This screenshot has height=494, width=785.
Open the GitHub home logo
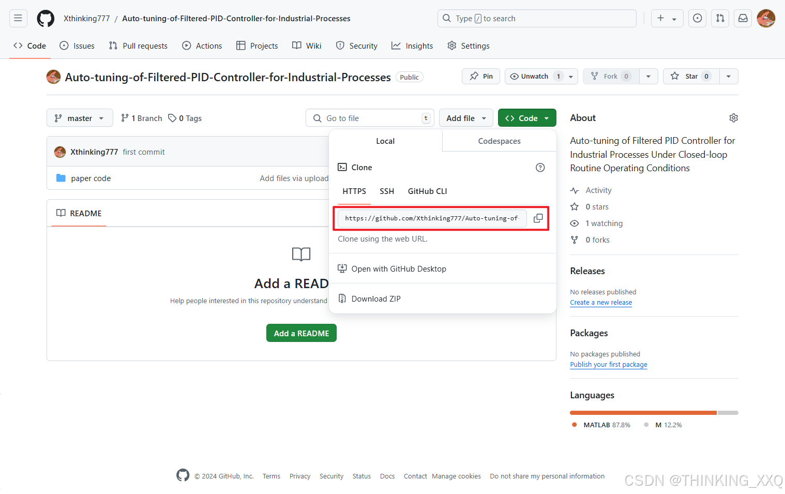(x=46, y=18)
